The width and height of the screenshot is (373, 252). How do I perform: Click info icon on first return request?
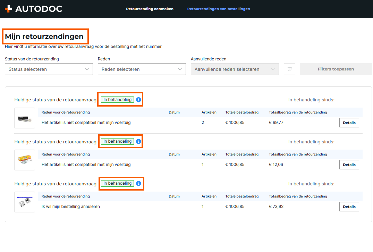pos(138,100)
